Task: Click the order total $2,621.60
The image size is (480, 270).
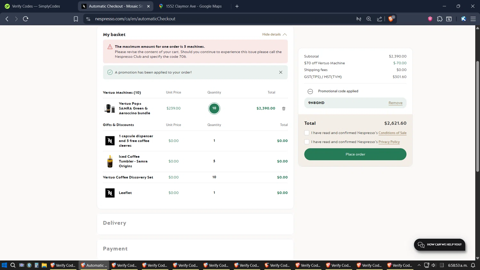Action: pyautogui.click(x=395, y=123)
